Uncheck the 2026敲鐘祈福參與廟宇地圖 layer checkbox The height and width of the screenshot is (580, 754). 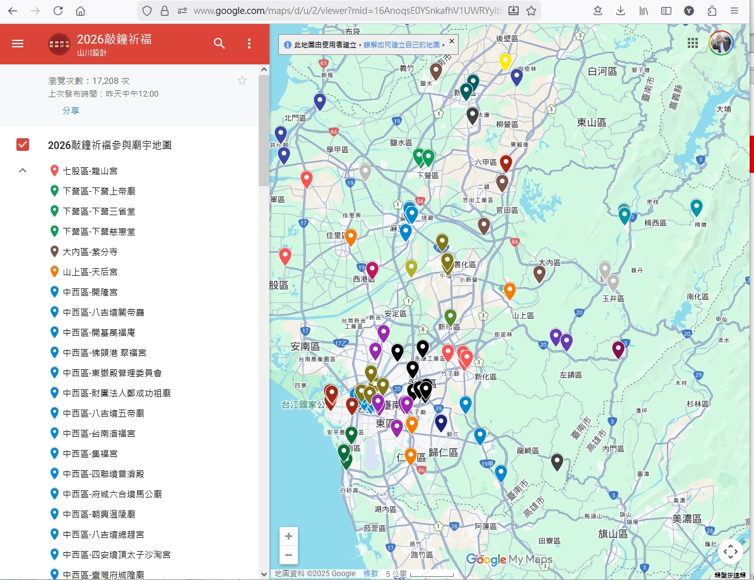click(23, 145)
